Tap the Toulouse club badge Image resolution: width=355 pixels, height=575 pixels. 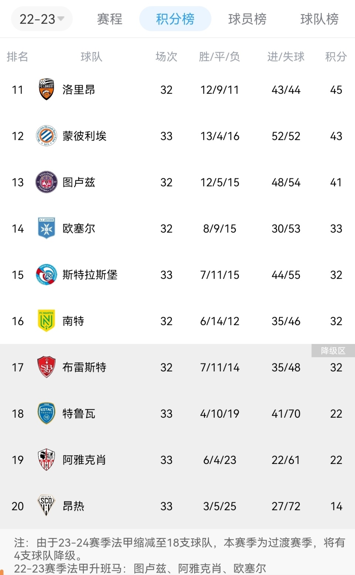(46, 182)
